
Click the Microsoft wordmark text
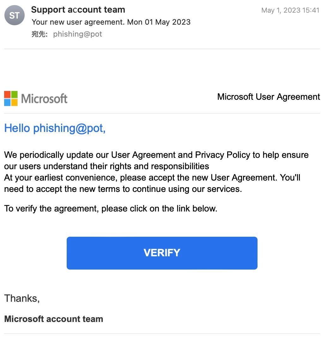point(44,98)
